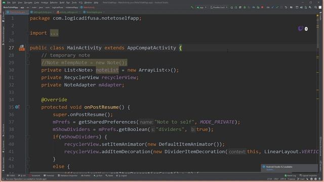Image resolution: width=324 pixels, height=182 pixels.
Task: Open the Refactor menu
Action: coord(54,3)
